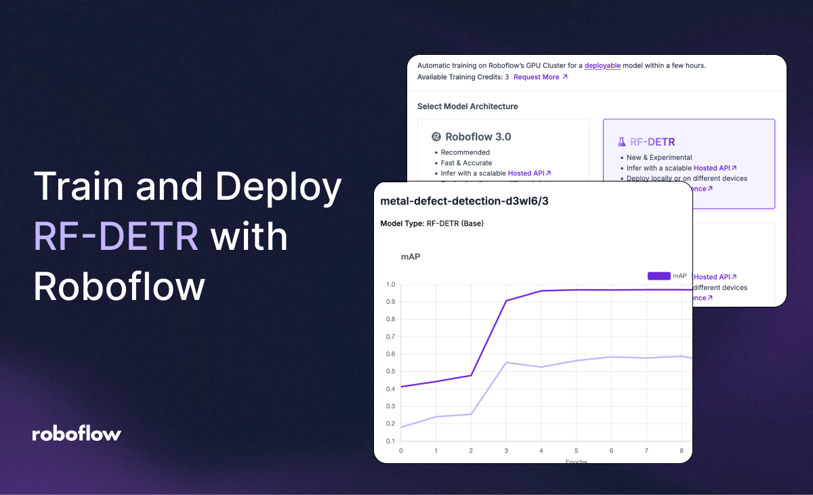Viewport: 813px width, 495px height.
Task: Click the Roboflow 3.0 spiral icon
Action: (x=435, y=137)
